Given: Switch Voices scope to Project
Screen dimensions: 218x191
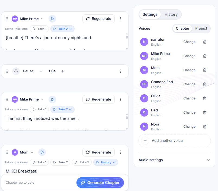Looking at the screenshot, I should [x=201, y=29].
